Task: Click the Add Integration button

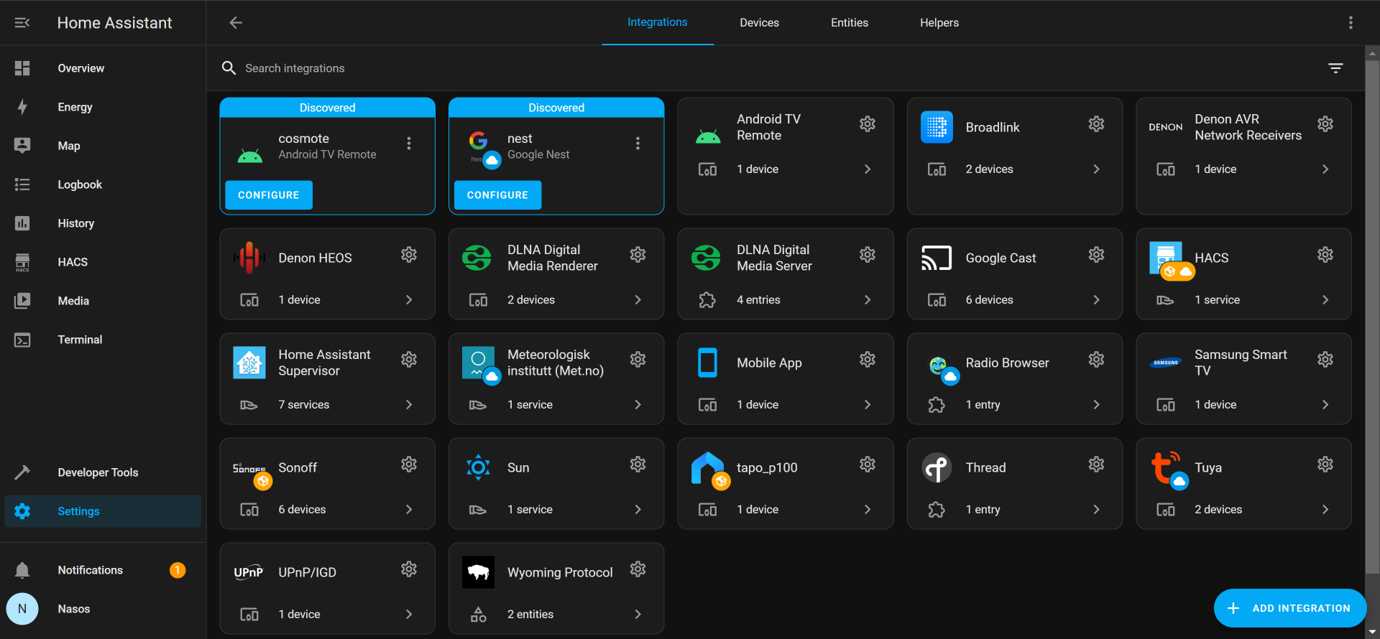Action: 1289,608
